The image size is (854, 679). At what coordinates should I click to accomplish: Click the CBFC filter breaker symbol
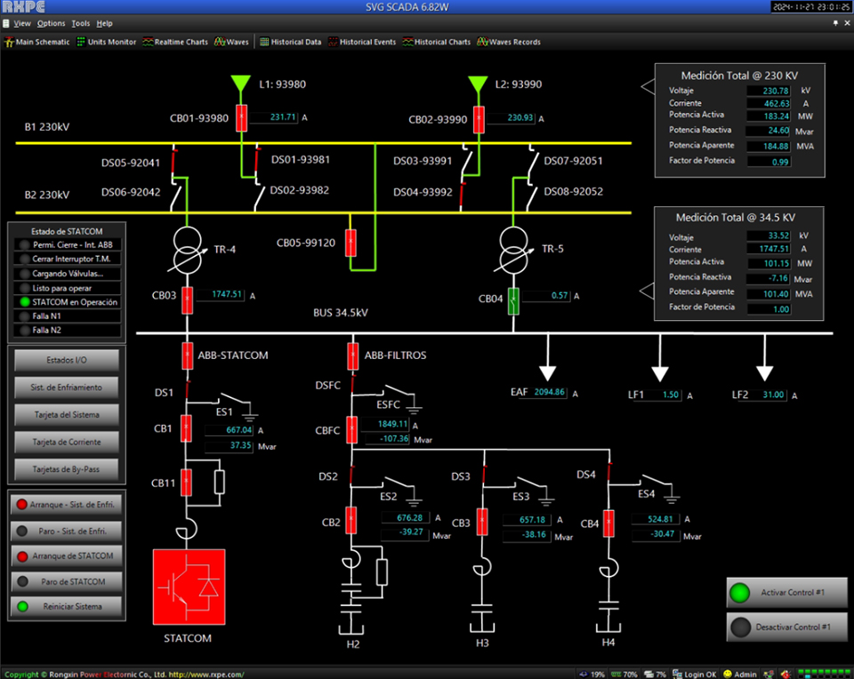[x=352, y=430]
